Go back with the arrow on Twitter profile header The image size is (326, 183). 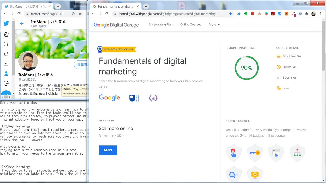tap(22, 23)
